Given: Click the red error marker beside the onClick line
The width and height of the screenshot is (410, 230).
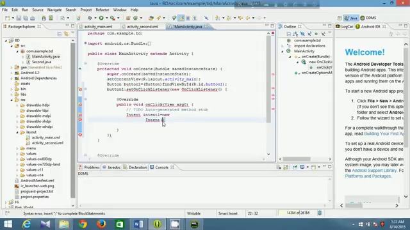Looking at the screenshot, I should [80, 105].
